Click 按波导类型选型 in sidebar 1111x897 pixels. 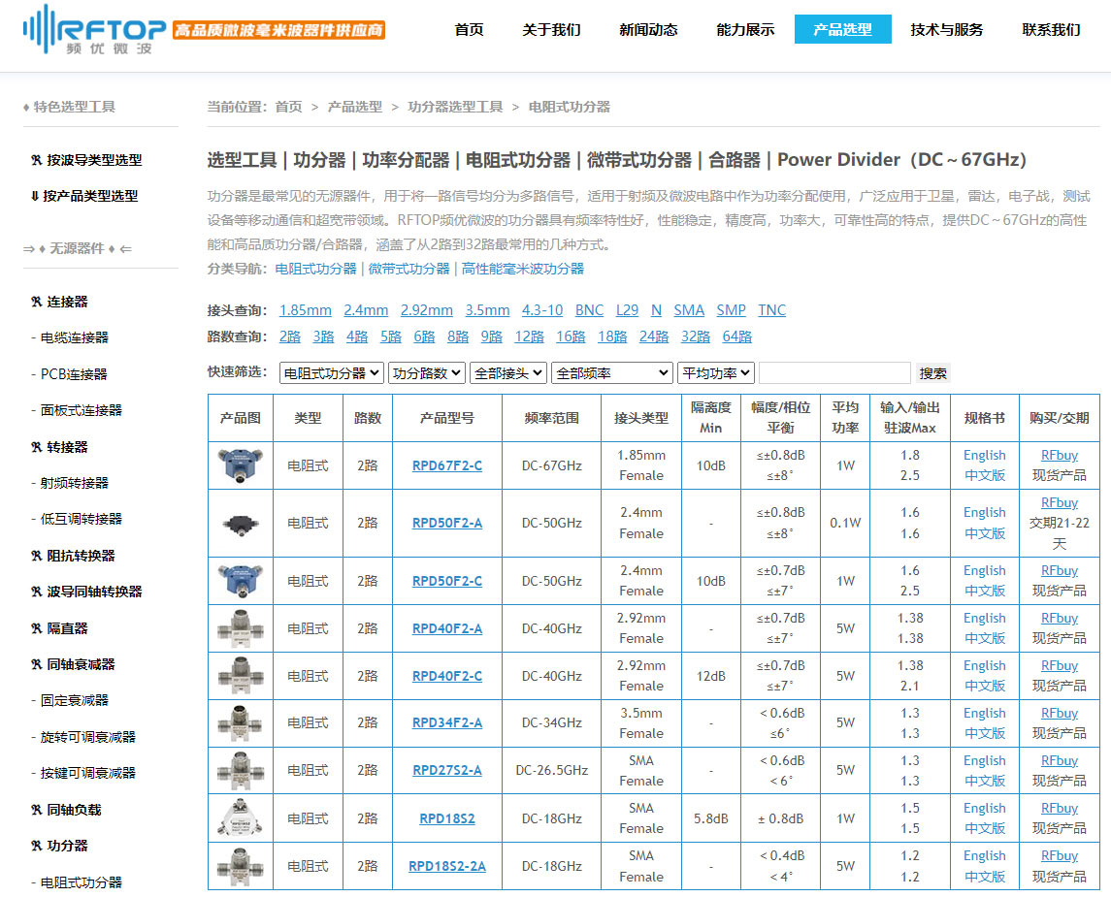[94, 160]
